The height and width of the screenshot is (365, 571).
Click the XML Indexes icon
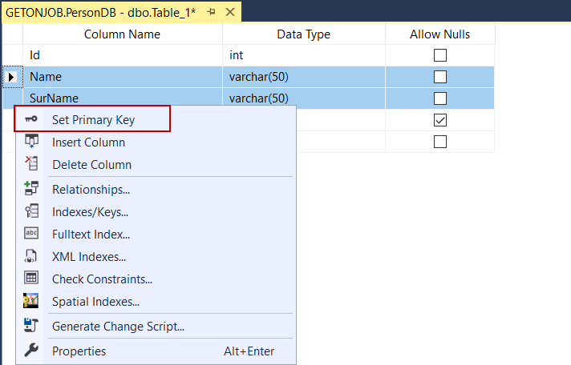tap(31, 257)
